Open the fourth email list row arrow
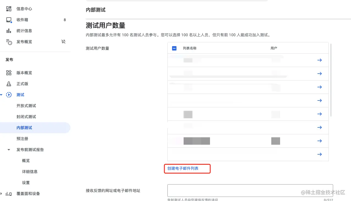 tap(319, 101)
